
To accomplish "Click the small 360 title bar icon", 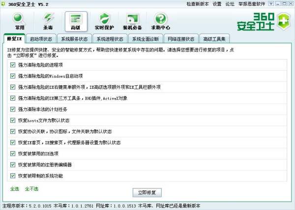I will (x=3, y=4).
